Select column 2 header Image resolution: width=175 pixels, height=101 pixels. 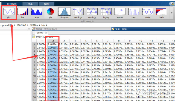pyautogui.click(x=53, y=41)
